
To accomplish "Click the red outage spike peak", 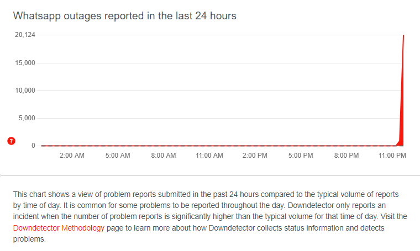I will (x=403, y=35).
